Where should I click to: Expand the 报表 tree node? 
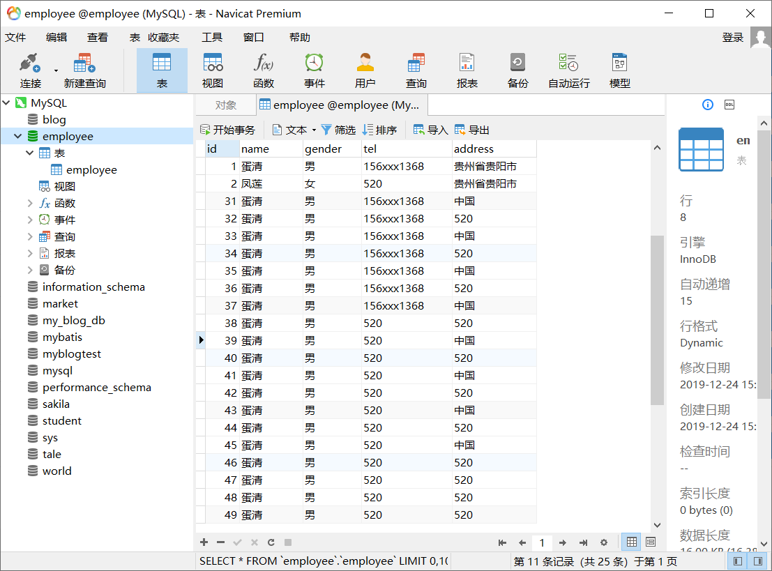[29, 253]
